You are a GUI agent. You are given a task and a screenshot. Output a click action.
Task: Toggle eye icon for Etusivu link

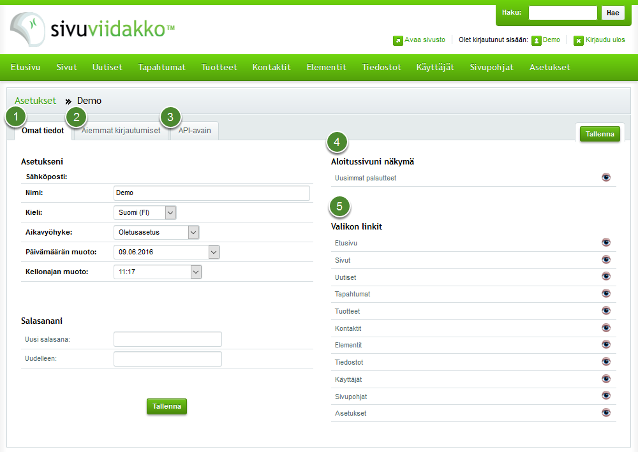(x=606, y=242)
